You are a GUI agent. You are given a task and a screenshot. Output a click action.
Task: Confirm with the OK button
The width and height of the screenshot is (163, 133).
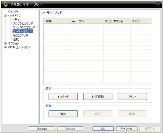coord(103,129)
